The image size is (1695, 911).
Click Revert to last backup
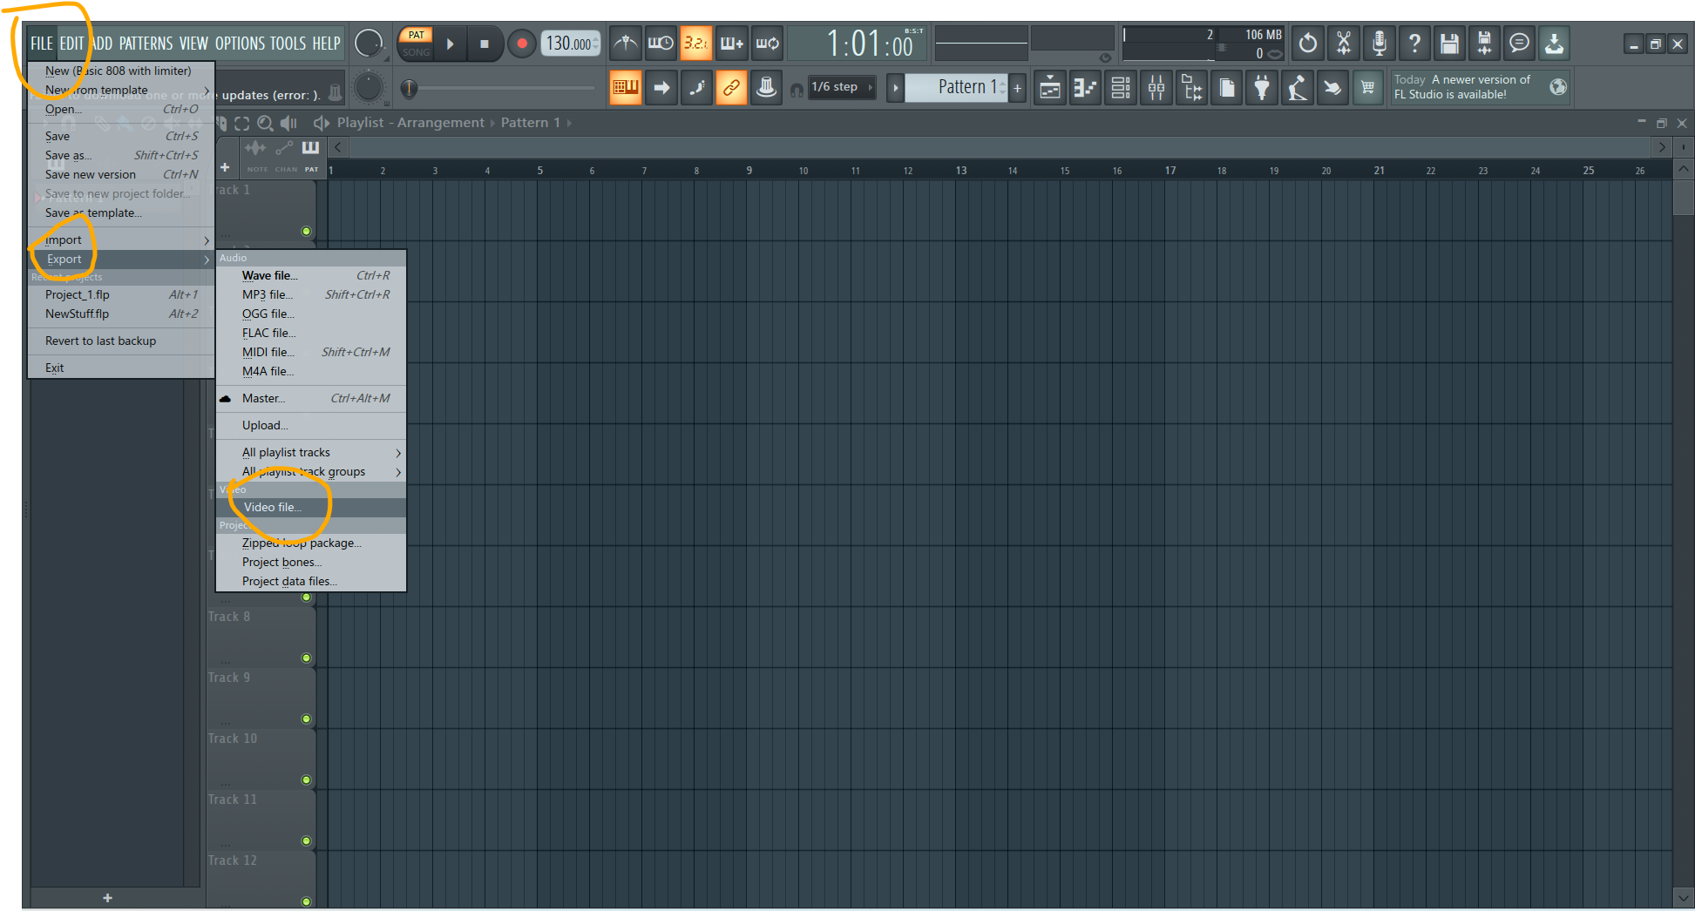point(121,341)
